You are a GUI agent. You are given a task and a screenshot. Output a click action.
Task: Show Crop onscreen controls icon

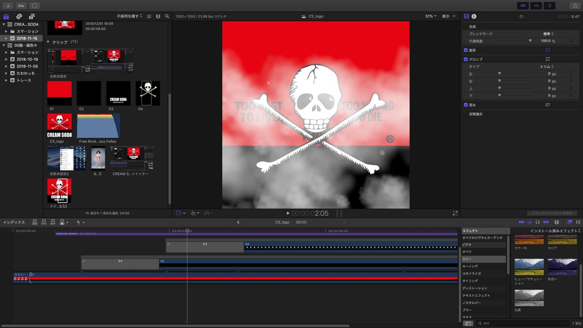(548, 59)
